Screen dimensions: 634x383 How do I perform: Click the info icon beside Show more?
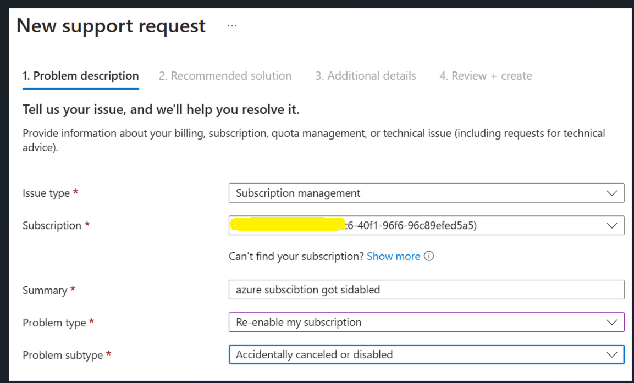point(429,256)
